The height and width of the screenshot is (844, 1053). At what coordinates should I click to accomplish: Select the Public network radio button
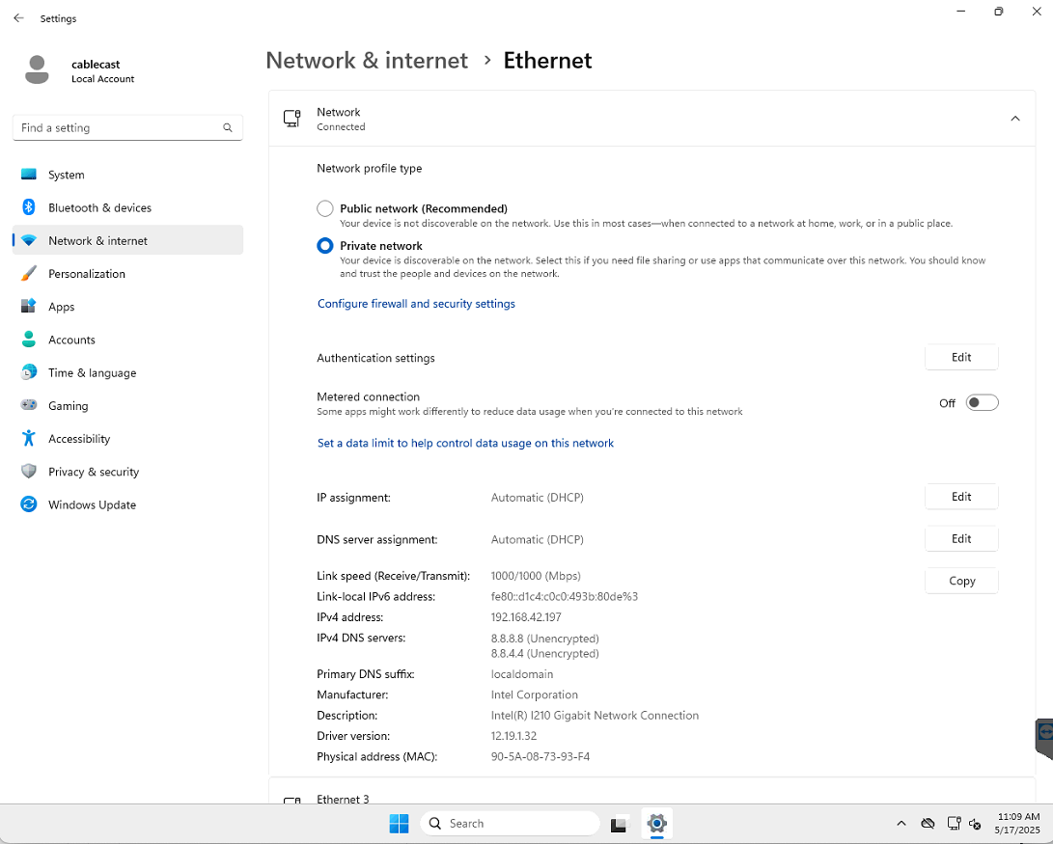coord(324,208)
